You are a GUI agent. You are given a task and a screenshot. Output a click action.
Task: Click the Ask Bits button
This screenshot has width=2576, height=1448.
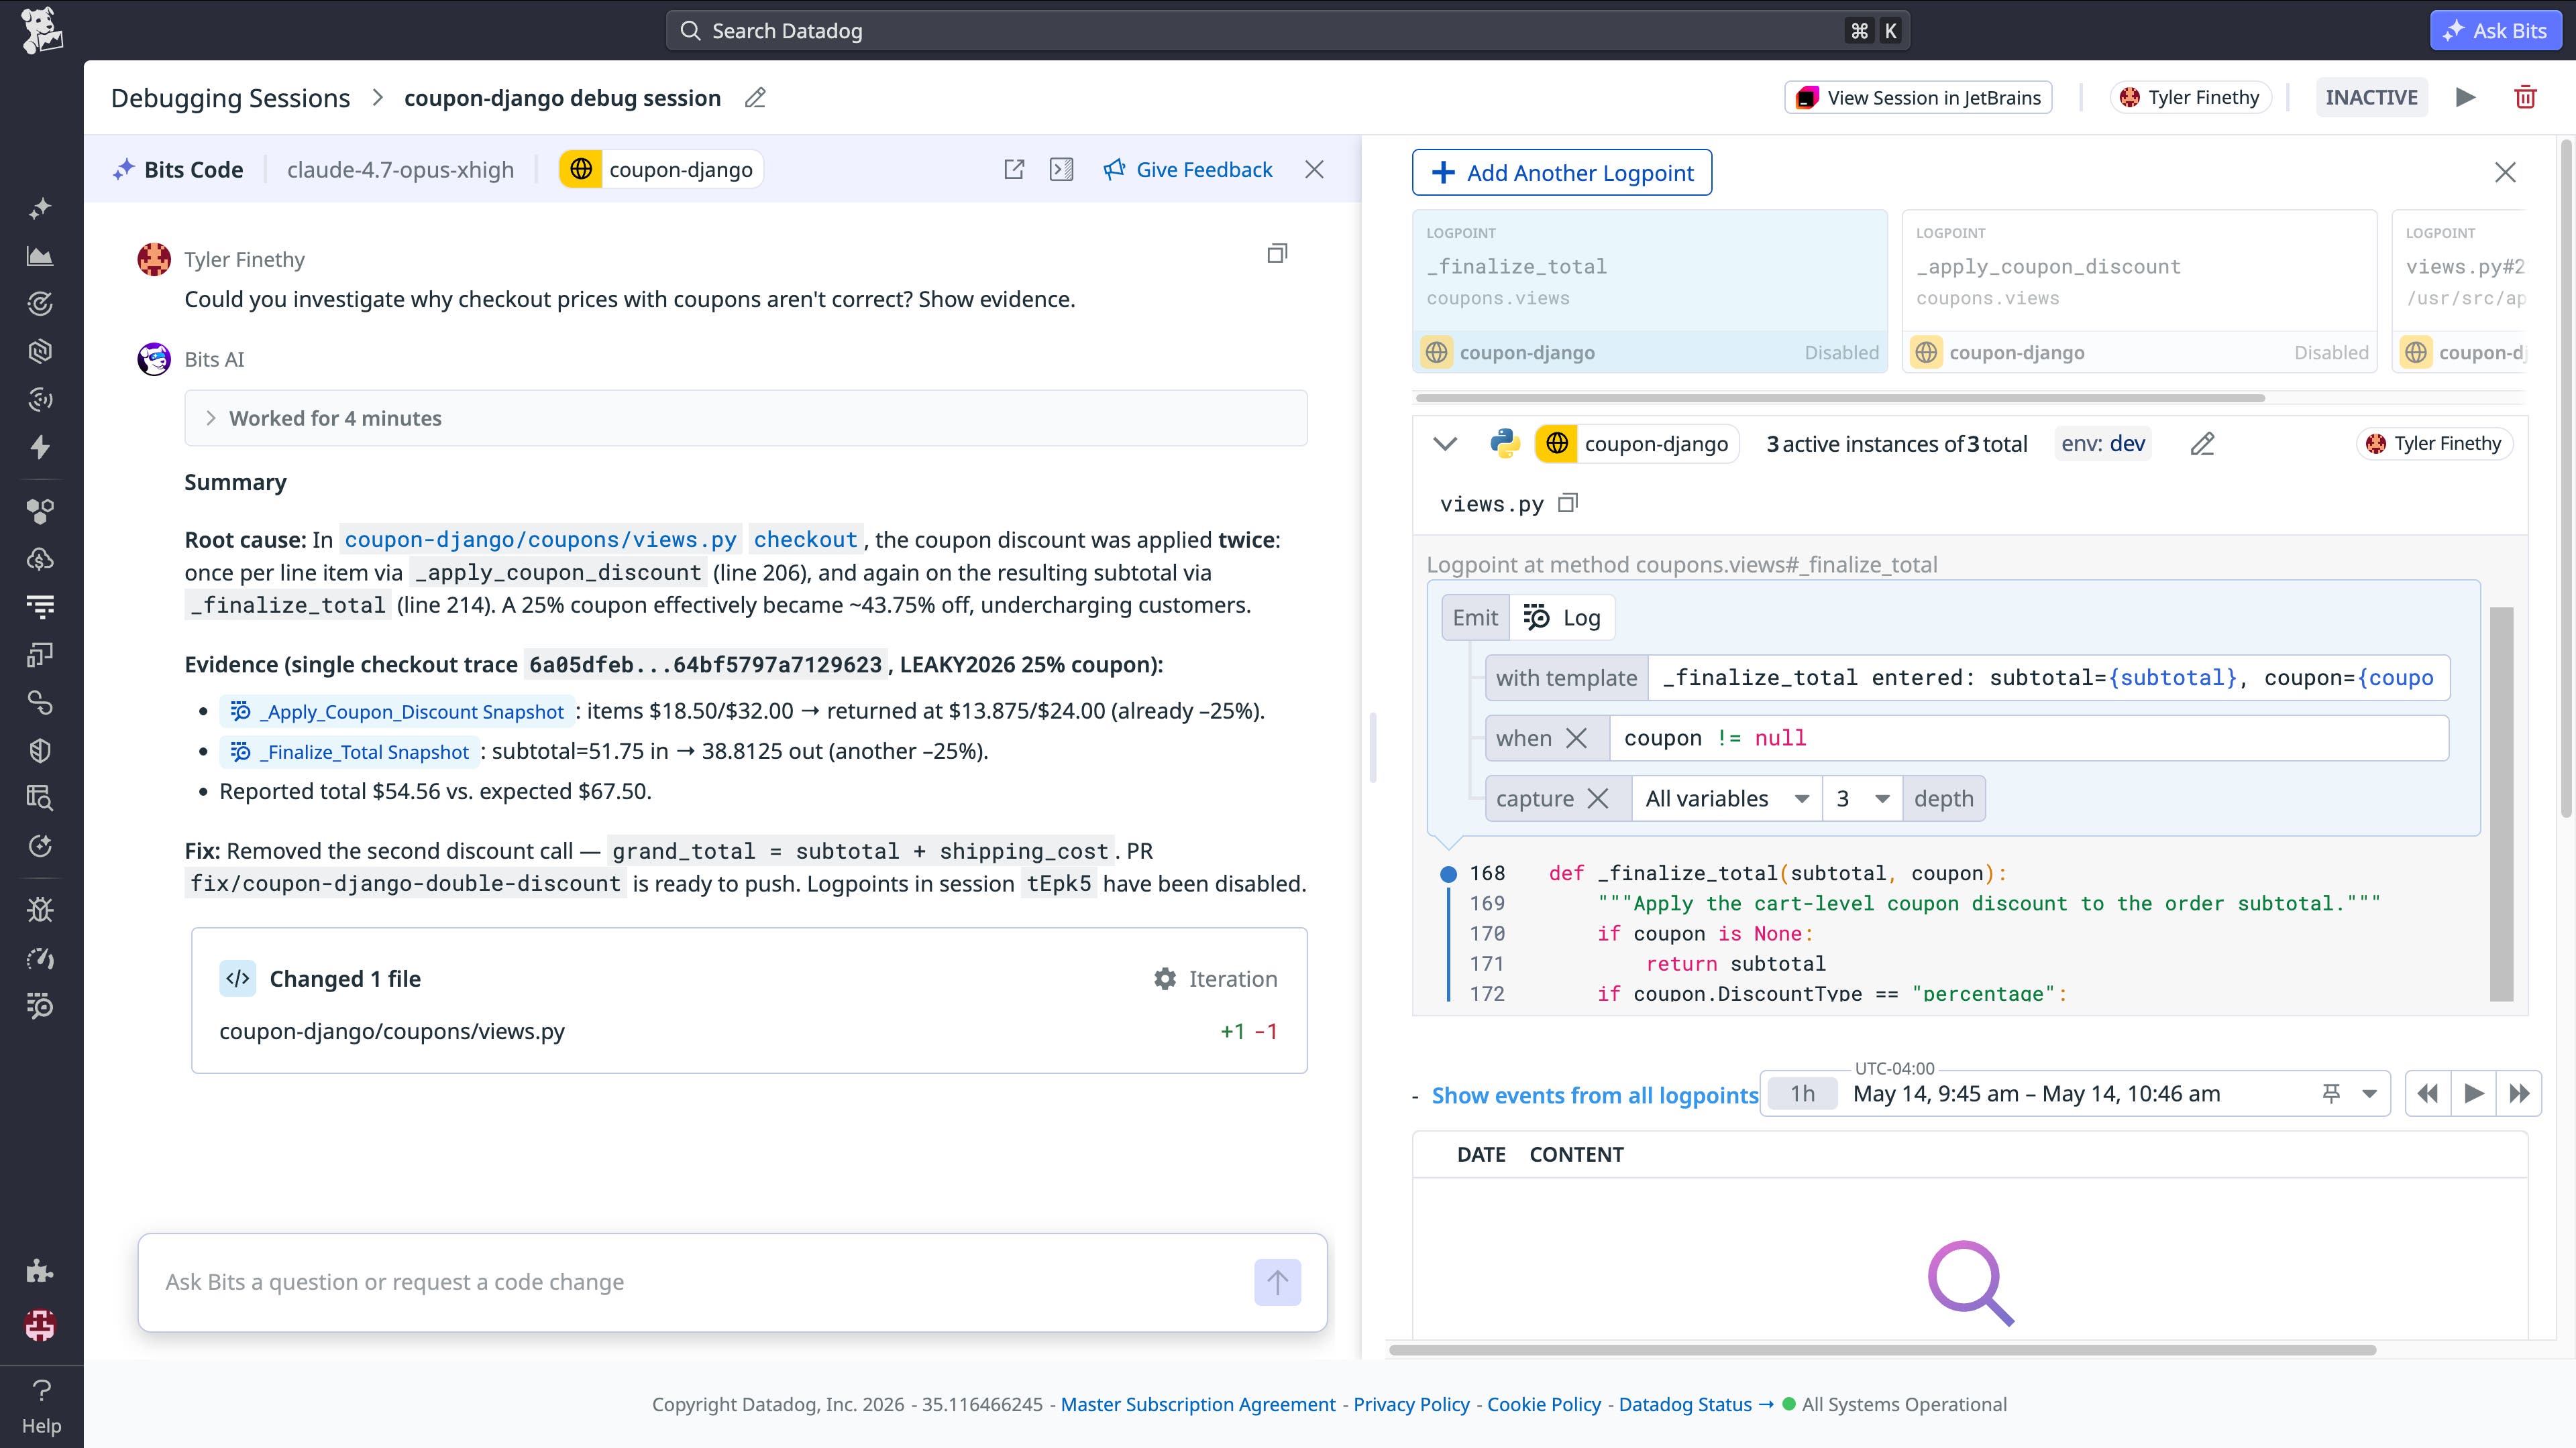[x=2495, y=30]
